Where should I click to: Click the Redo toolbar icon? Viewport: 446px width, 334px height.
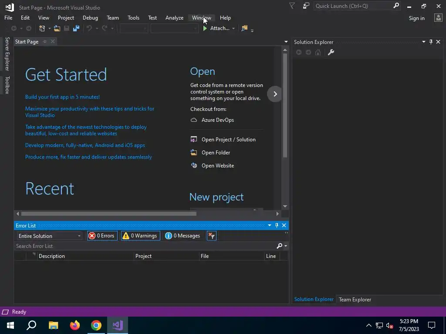pyautogui.click(x=105, y=28)
